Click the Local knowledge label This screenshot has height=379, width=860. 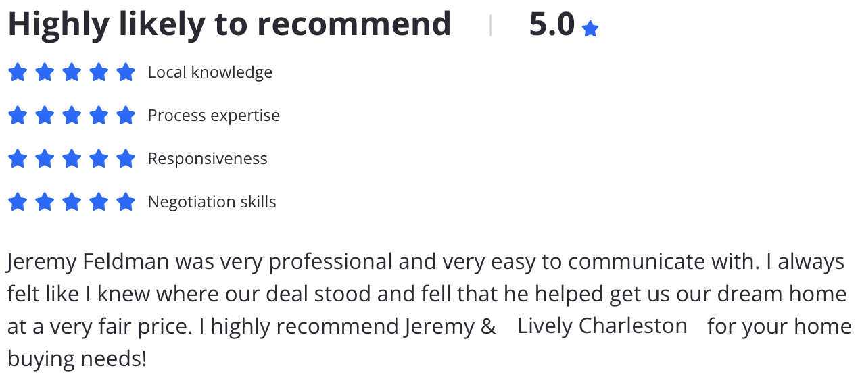(210, 72)
